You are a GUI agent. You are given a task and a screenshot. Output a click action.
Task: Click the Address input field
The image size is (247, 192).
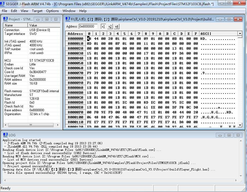[88, 26]
